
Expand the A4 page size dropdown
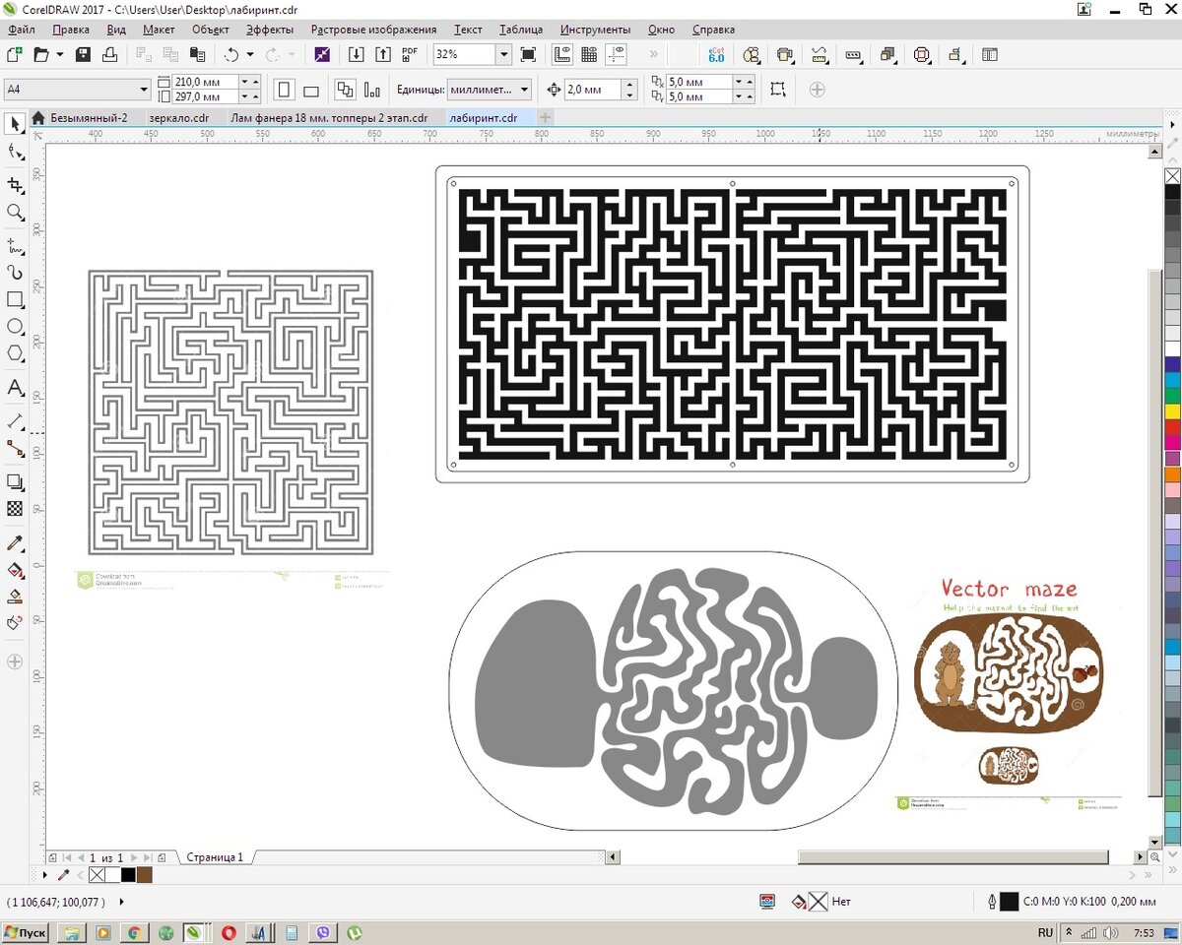coord(144,90)
